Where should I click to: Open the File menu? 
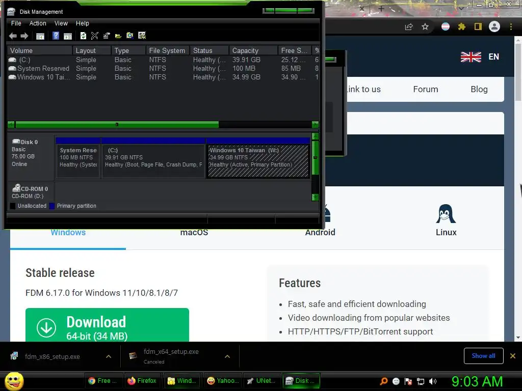pyautogui.click(x=16, y=23)
